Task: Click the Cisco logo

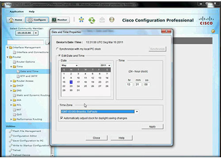Action: click(x=206, y=21)
